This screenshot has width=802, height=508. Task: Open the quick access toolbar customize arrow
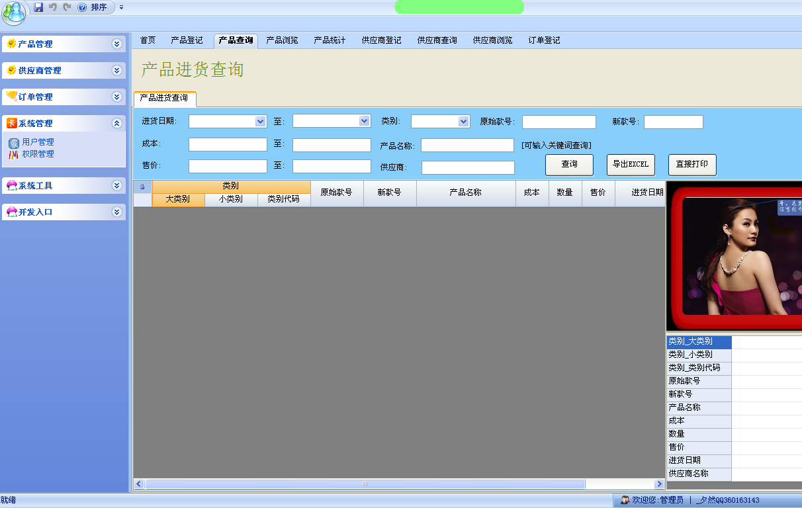coord(121,7)
